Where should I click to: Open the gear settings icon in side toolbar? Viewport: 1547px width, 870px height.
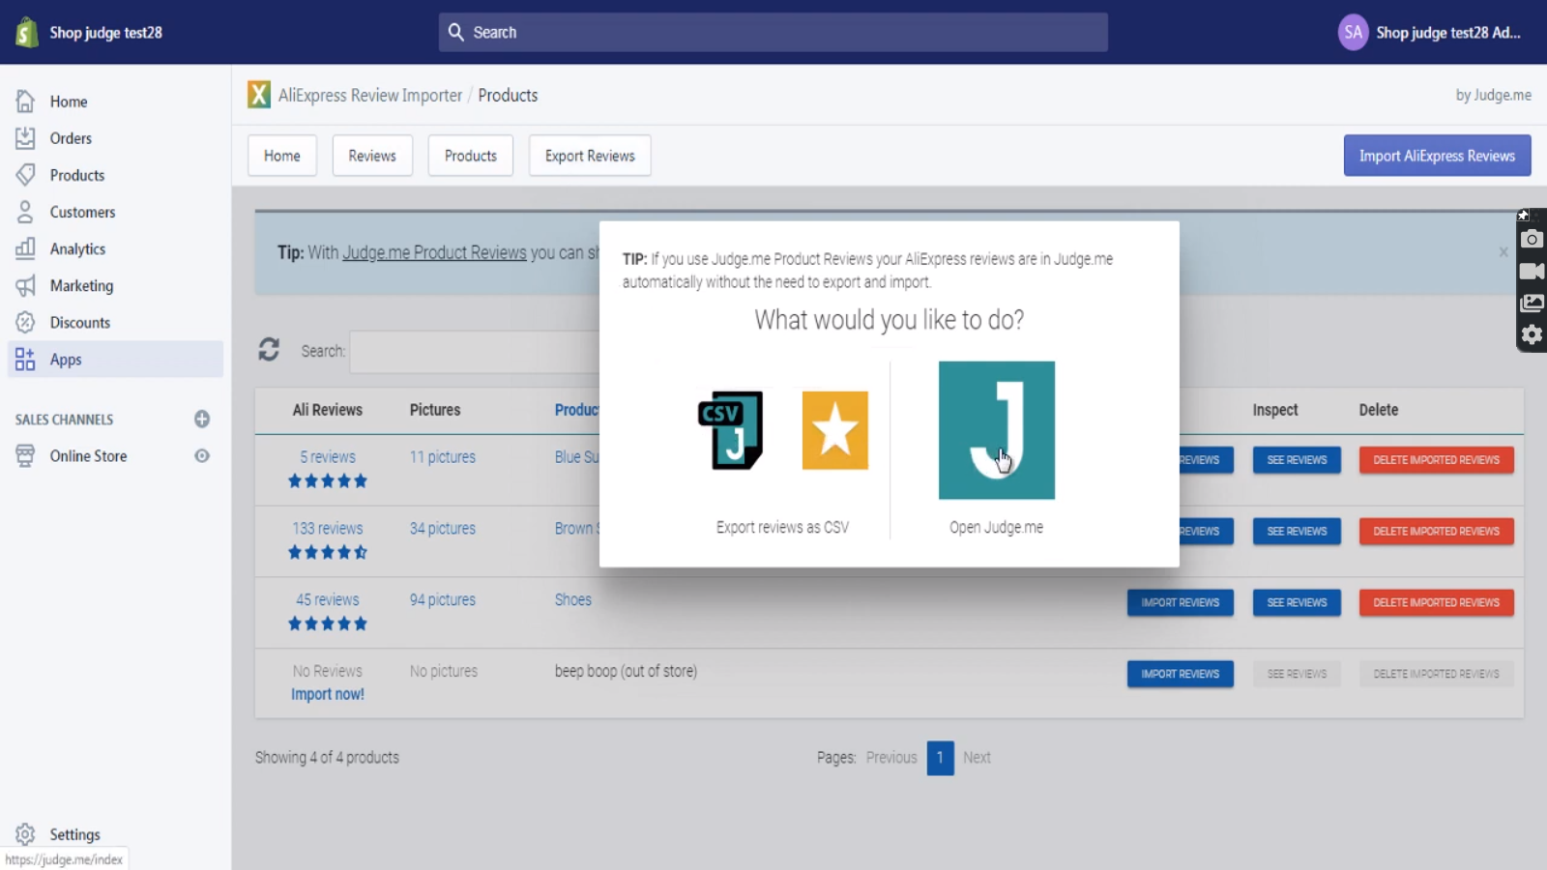[x=1532, y=335]
